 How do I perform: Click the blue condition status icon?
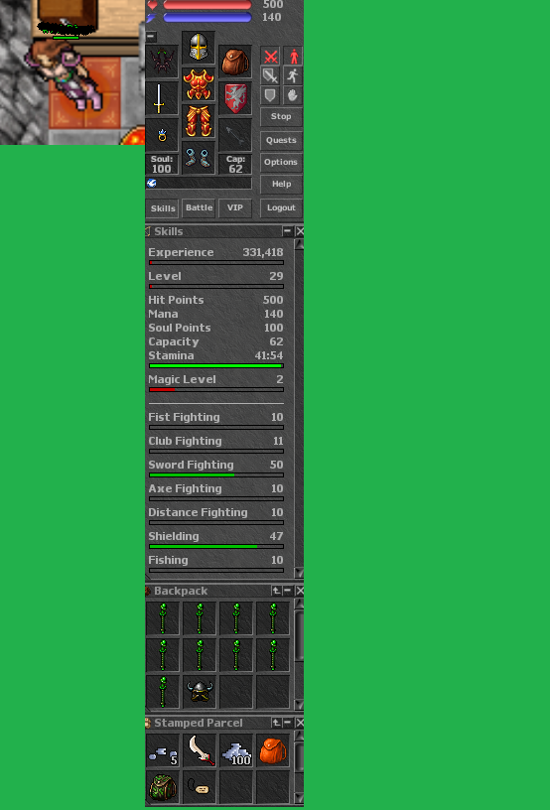tap(152, 183)
